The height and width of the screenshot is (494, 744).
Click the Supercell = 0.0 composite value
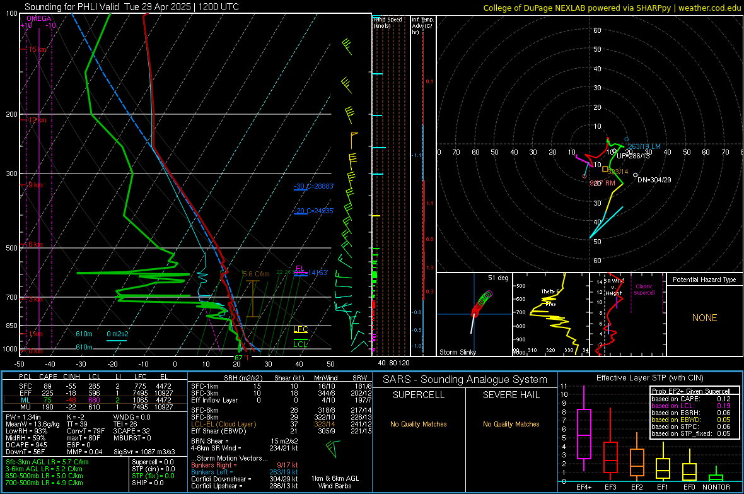(x=153, y=462)
